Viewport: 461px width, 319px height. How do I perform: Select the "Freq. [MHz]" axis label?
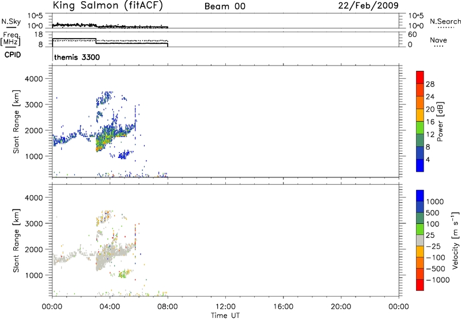click(x=11, y=39)
